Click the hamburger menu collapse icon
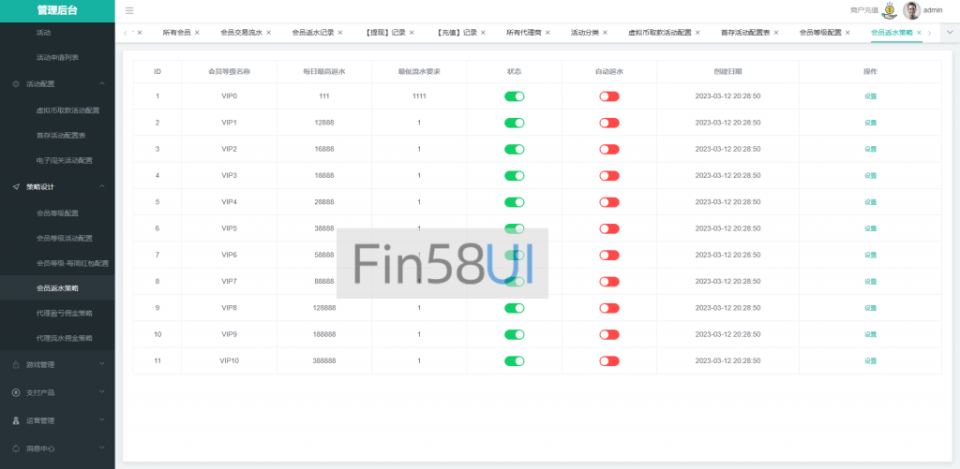This screenshot has height=469, width=960. [x=129, y=10]
